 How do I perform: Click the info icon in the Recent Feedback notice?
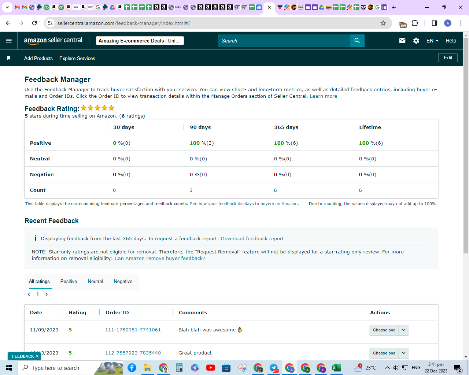click(x=35, y=238)
